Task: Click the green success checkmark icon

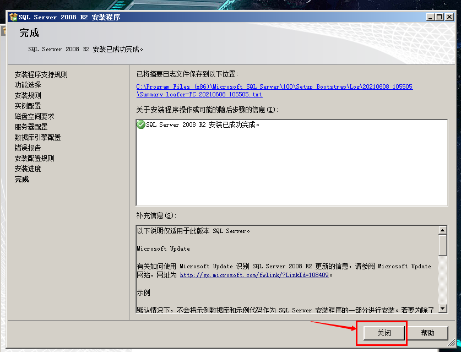Action: coord(141,124)
